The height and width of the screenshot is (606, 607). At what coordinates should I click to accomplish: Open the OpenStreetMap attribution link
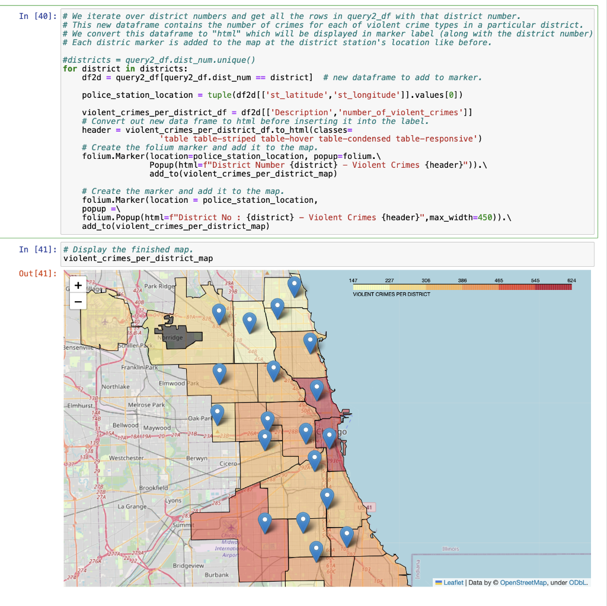tap(523, 582)
